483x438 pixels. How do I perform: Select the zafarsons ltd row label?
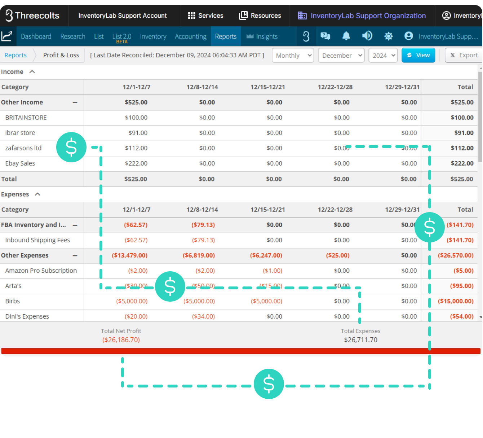click(x=23, y=148)
